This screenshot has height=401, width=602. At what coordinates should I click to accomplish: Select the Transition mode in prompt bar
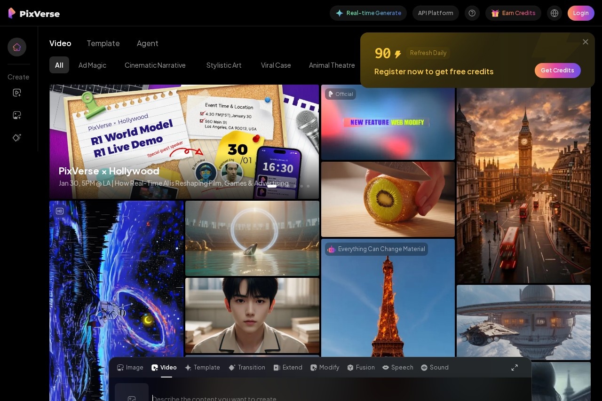pos(247,368)
